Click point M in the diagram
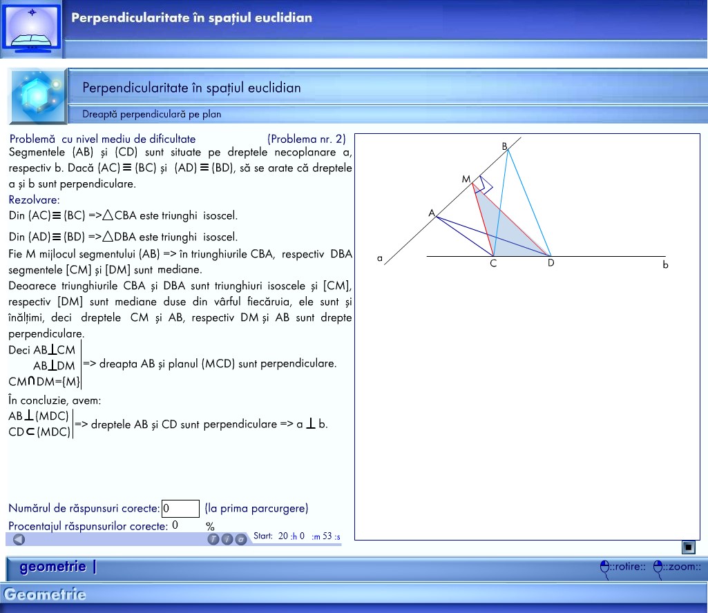Screen dimensions: 708x613 [x=473, y=184]
